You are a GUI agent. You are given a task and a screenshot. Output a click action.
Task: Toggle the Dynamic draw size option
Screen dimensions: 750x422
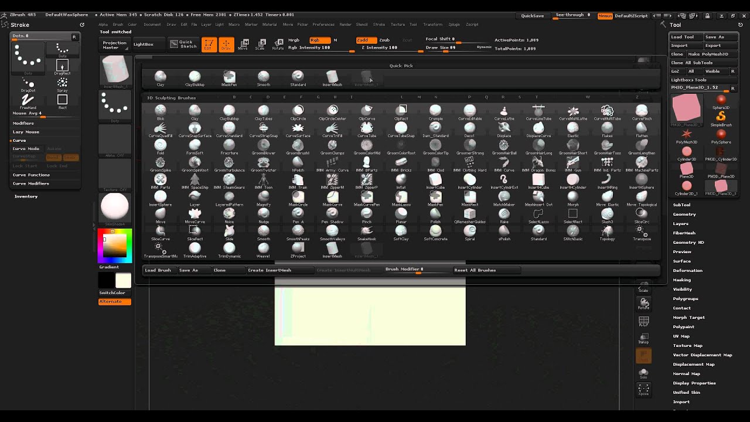485,47
